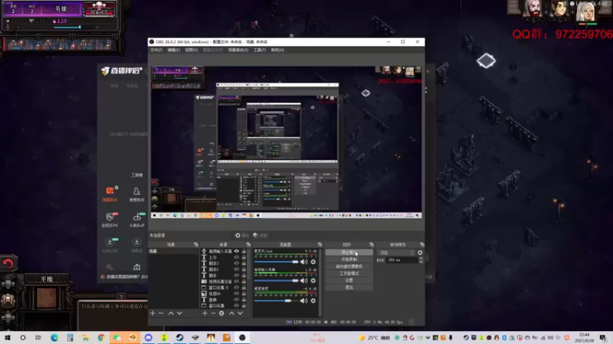Toggle visibility of 窗口采集 5 source

click(236, 287)
